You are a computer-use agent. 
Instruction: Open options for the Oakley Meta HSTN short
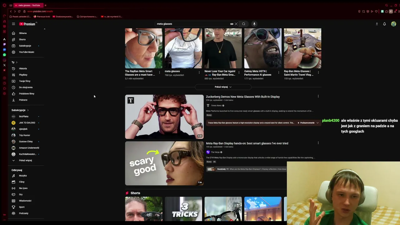click(x=278, y=72)
